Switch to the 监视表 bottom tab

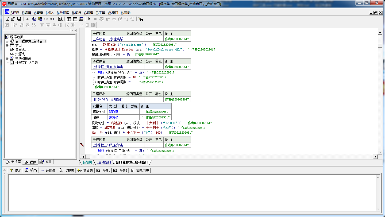click(66, 170)
